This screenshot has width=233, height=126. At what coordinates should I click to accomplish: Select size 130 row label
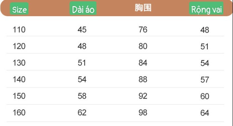coord(19,63)
